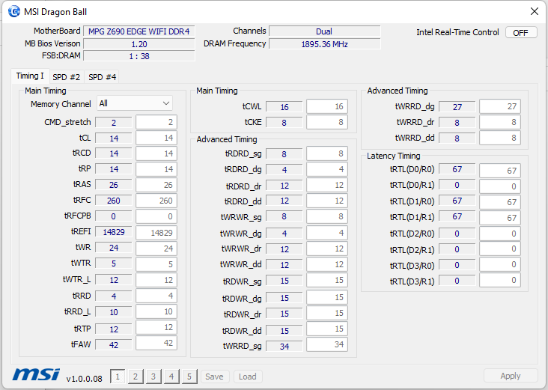
Task: Select profile slot 4 button
Action: click(171, 377)
